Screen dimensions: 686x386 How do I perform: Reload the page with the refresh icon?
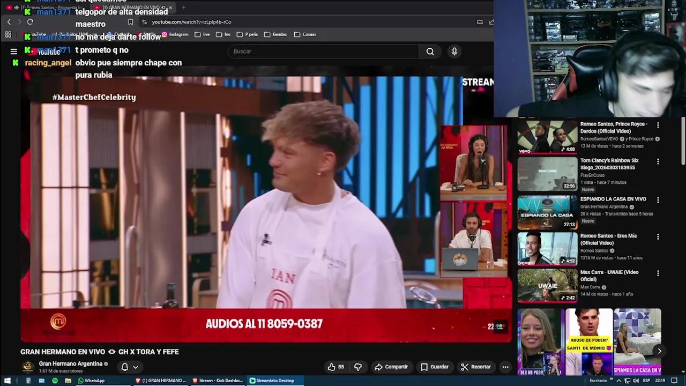click(30, 22)
